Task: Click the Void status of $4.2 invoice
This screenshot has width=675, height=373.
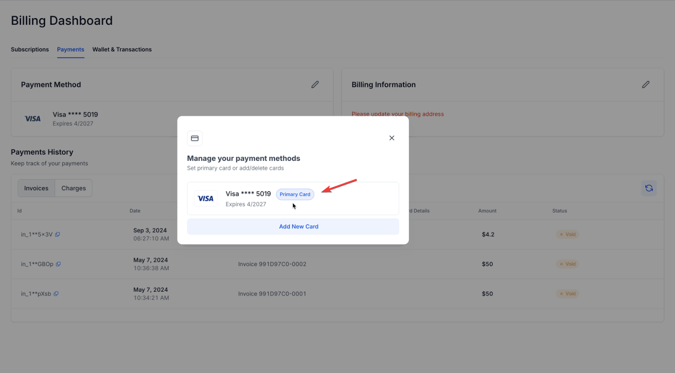Action: tap(567, 234)
